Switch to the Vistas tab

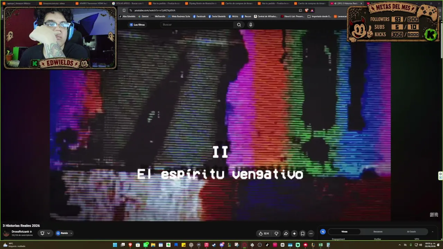[344, 232]
